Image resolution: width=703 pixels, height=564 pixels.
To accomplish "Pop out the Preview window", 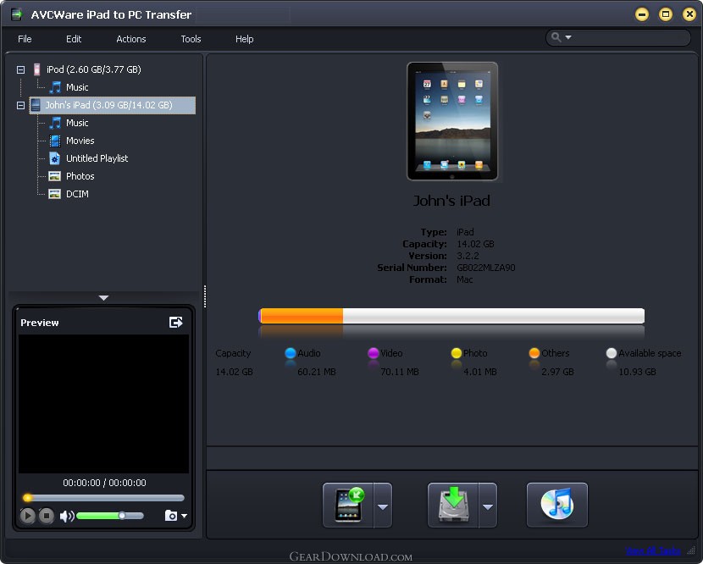I will point(176,323).
